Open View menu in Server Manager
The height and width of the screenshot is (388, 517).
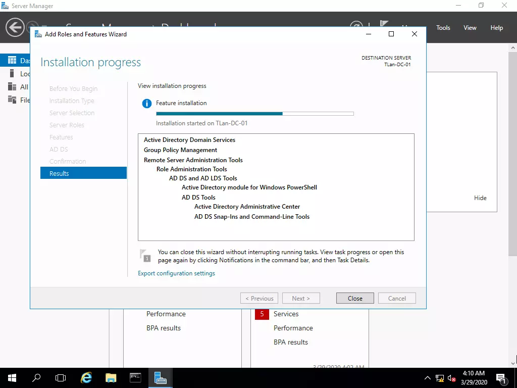coord(470,28)
